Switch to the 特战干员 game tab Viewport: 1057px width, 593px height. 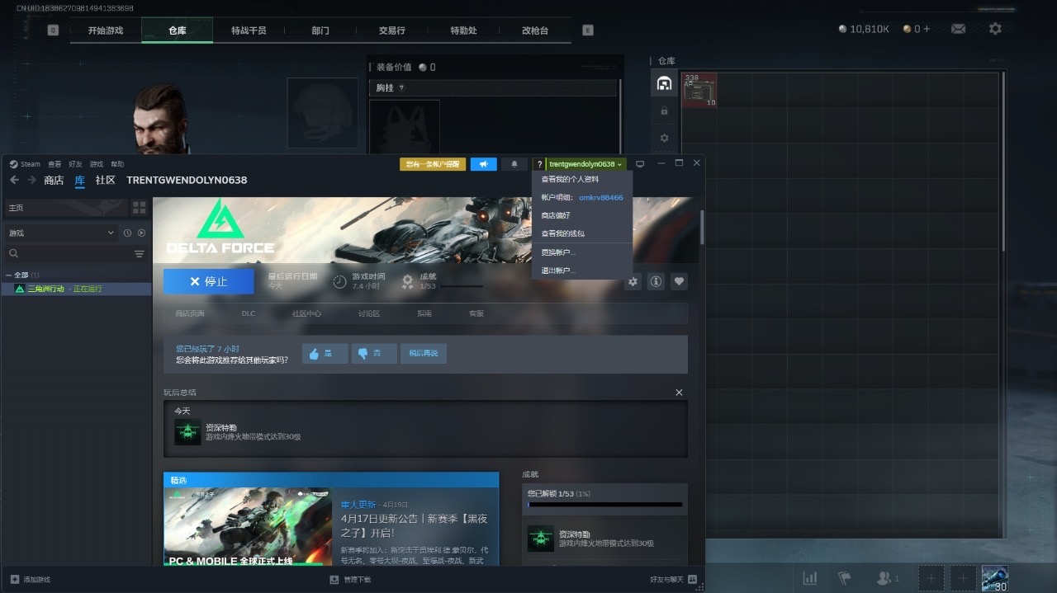point(248,31)
